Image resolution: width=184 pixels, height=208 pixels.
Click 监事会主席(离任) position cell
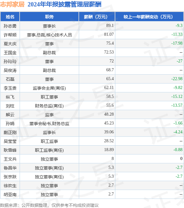(x=49, y=88)
